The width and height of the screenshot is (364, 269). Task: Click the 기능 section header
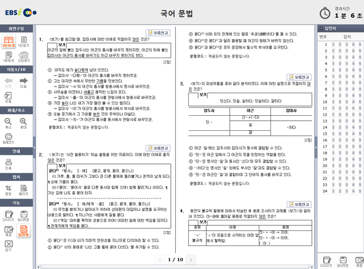[x=16, y=202]
